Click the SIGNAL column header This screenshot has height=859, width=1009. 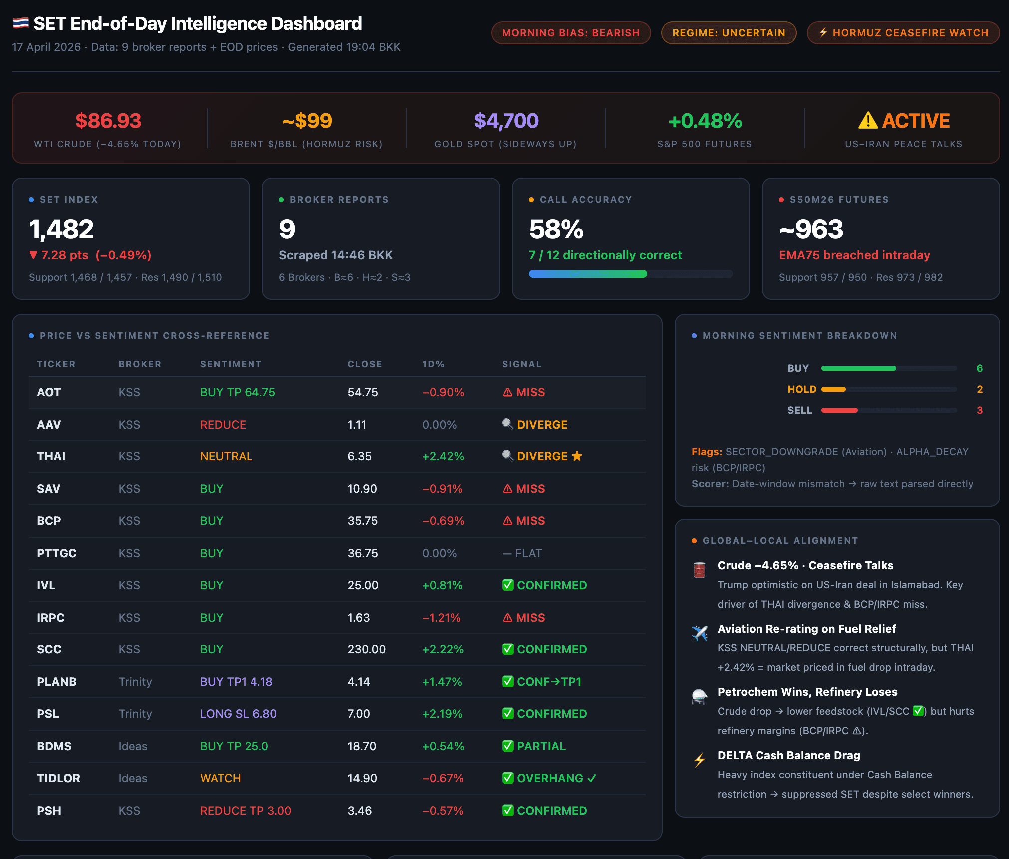pyautogui.click(x=522, y=364)
